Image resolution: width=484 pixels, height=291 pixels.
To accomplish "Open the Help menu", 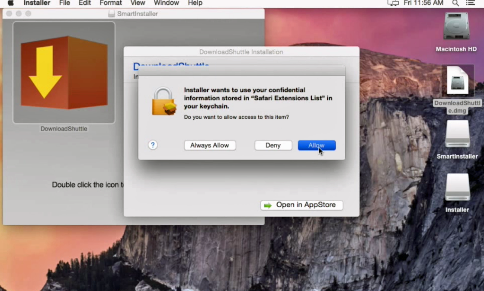I will (x=195, y=3).
